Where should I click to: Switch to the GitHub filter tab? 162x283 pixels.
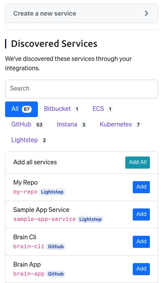28,125
